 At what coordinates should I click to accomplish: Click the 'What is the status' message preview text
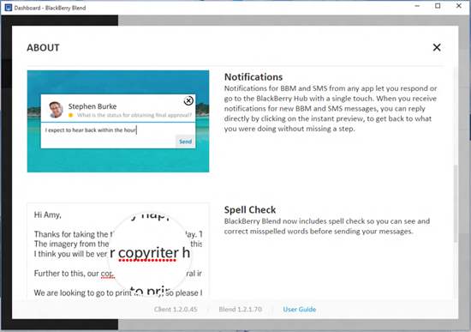[134, 115]
